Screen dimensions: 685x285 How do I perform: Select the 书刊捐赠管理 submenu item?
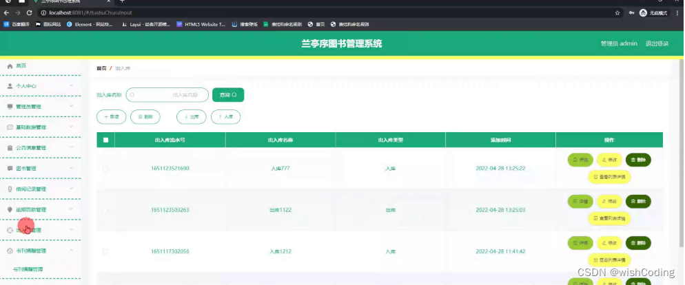tap(28, 269)
